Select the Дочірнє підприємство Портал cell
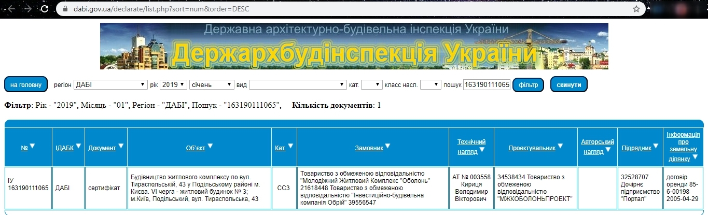 [640, 188]
